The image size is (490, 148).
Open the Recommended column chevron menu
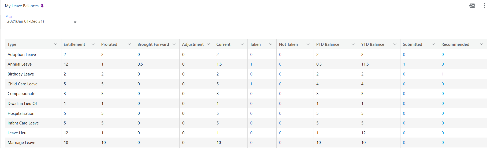(x=481, y=44)
